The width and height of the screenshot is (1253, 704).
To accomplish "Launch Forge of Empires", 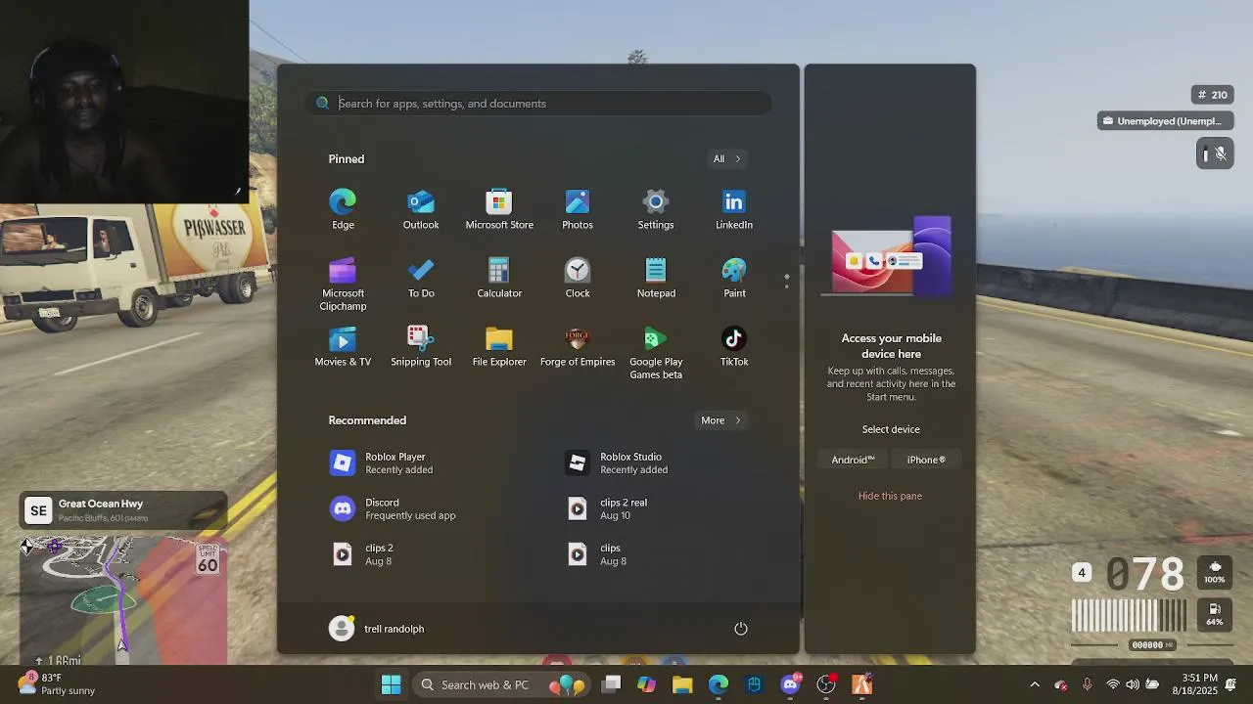I will coord(578,346).
